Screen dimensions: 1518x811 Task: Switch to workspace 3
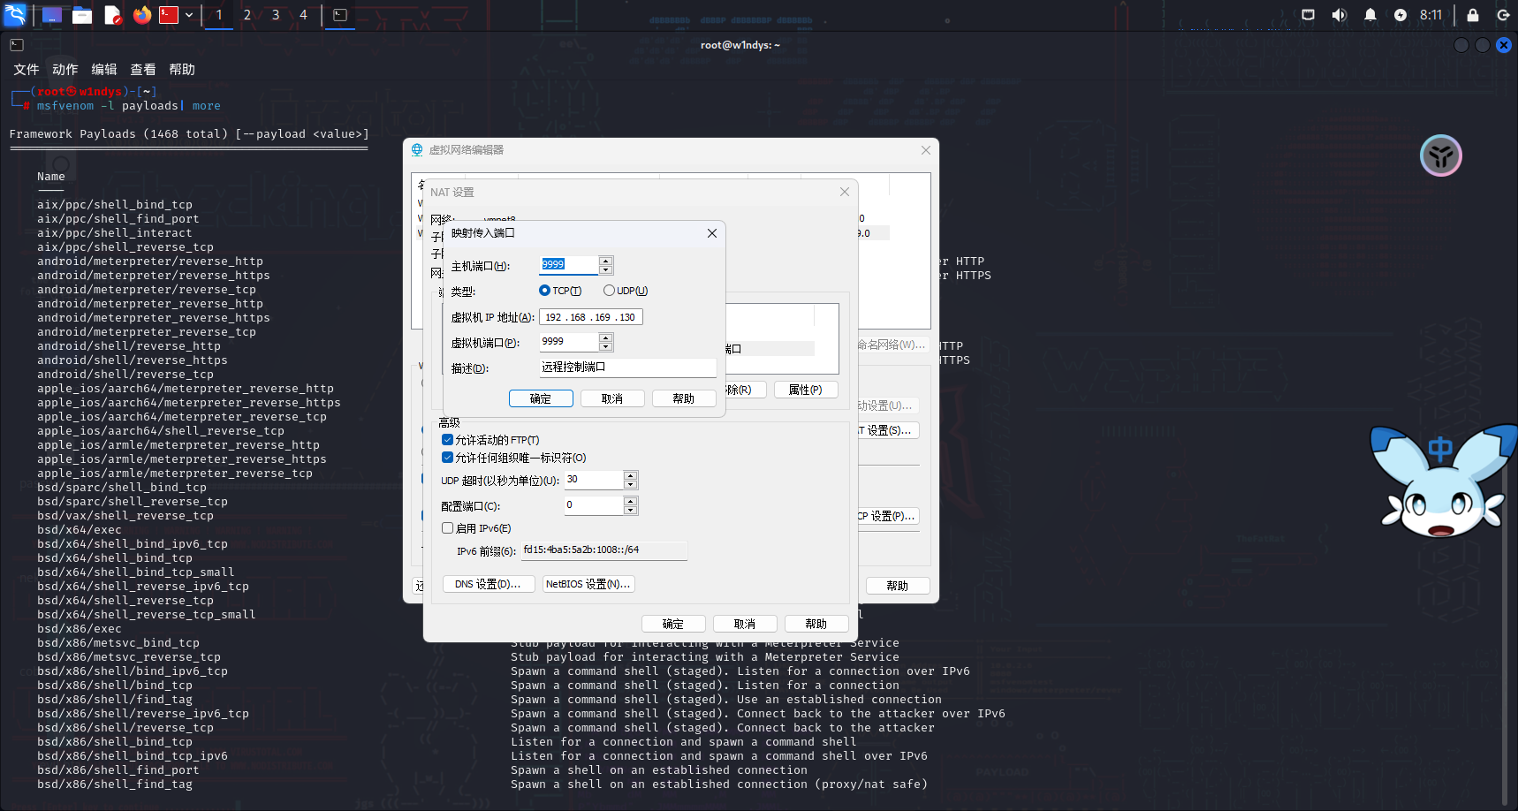click(276, 15)
